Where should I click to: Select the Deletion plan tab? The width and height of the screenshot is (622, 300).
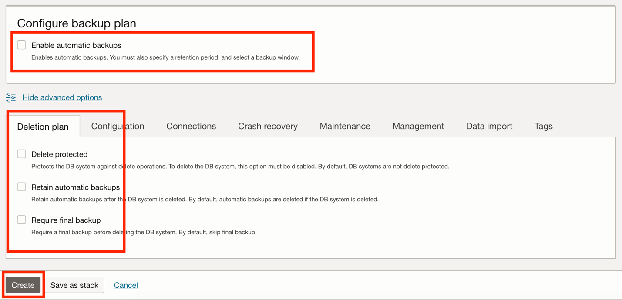[43, 126]
